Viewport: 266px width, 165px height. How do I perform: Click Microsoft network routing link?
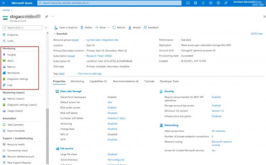click(222, 143)
